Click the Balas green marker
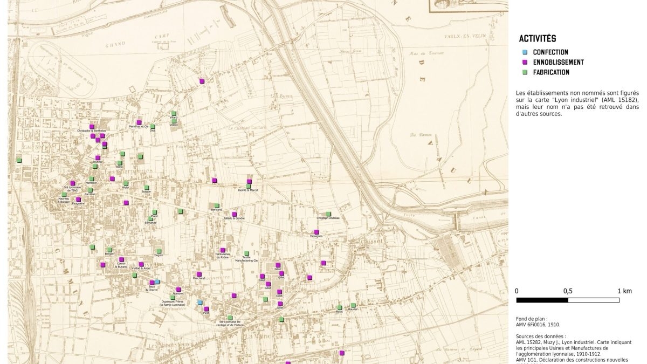 click(339, 307)
